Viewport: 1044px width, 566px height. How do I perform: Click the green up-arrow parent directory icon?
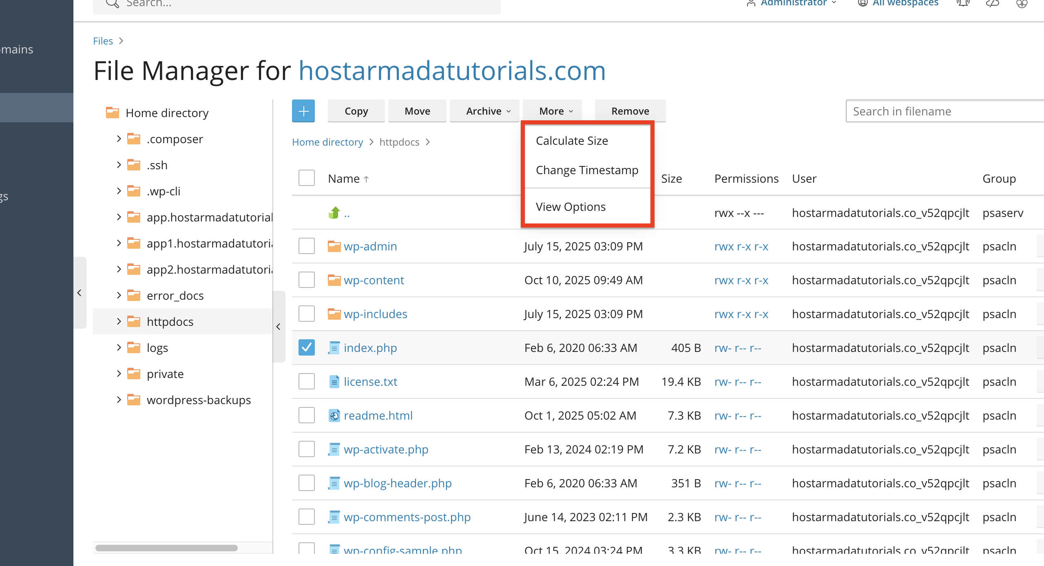pyautogui.click(x=334, y=212)
